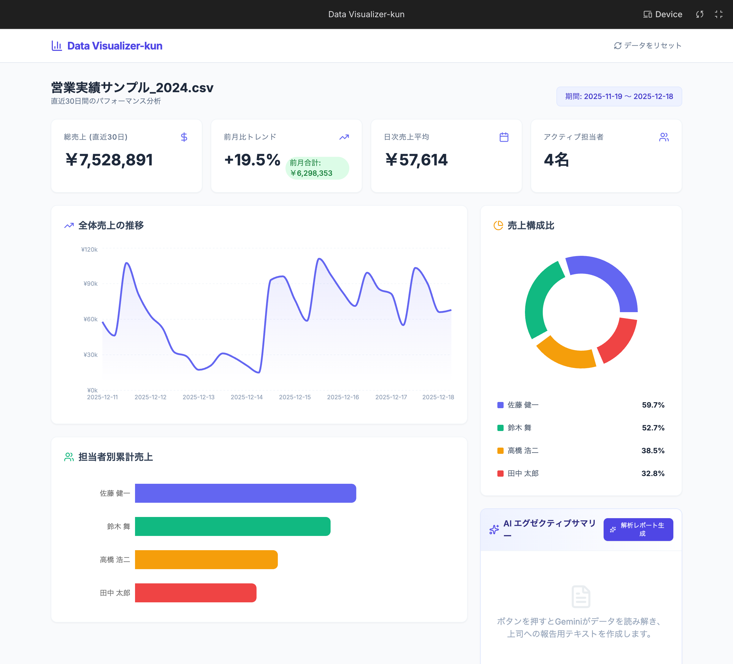
Task: Click the trend arrow icon on month-over-month card
Action: click(344, 137)
